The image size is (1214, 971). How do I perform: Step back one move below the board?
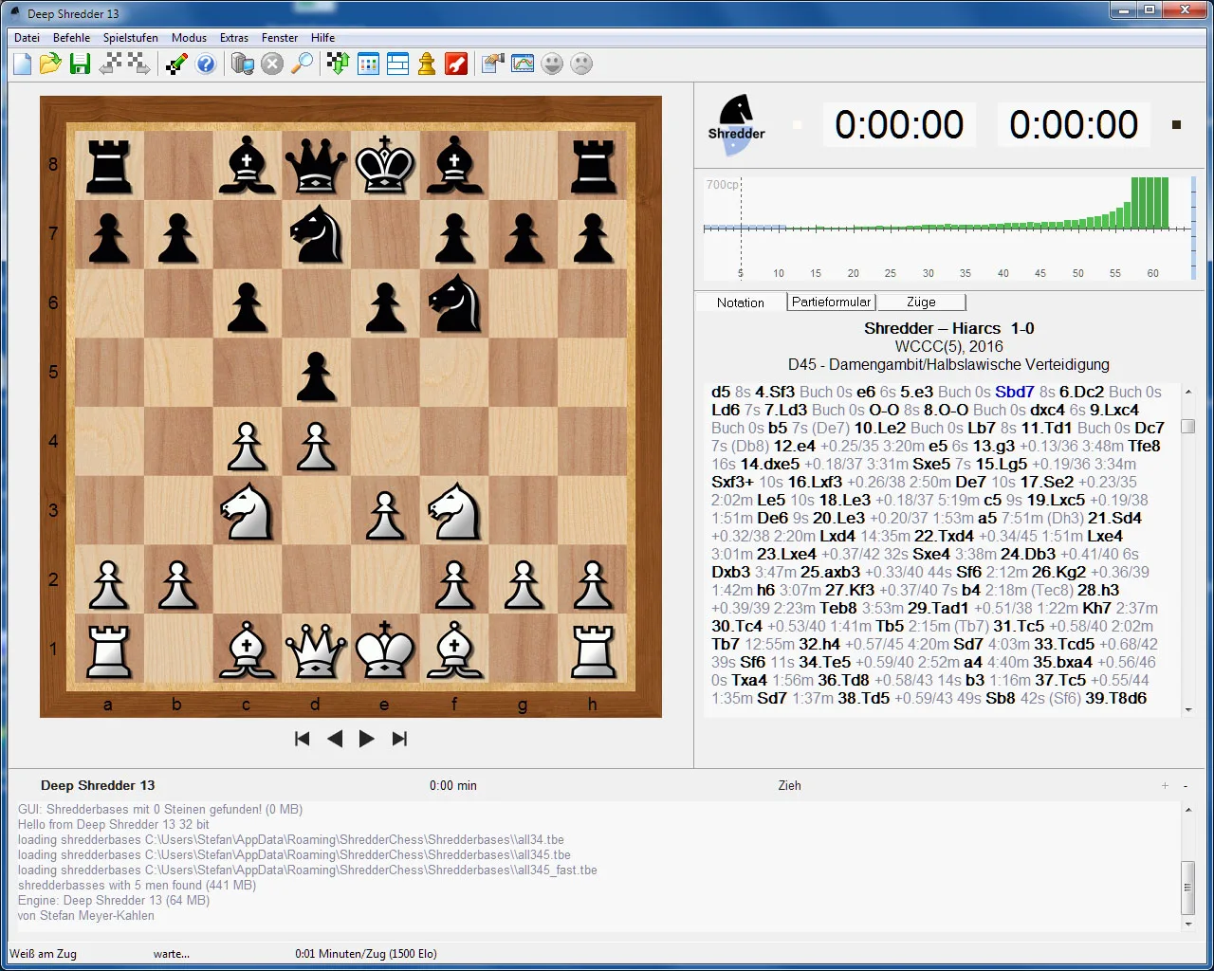click(335, 739)
